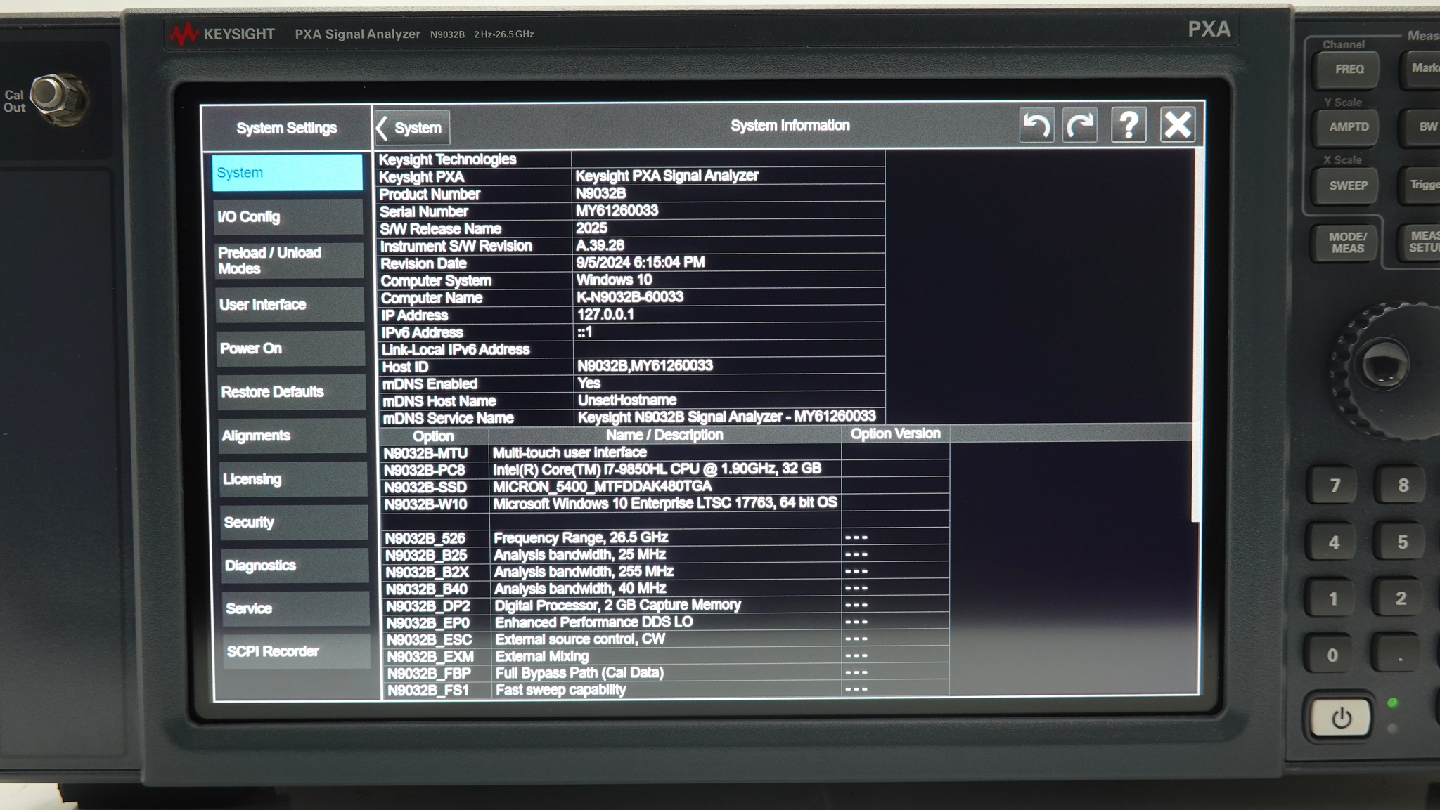Switch to the User Interface tab
1440x810 pixels.
click(x=290, y=304)
